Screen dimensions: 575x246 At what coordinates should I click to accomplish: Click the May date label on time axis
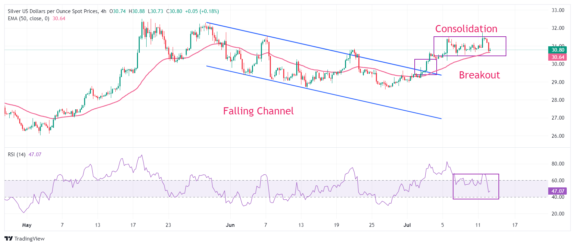27,225
